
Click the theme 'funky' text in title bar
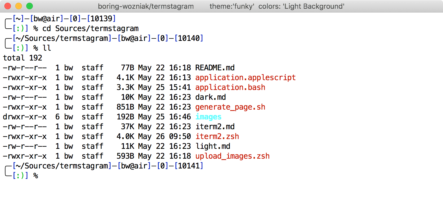tap(232, 6)
